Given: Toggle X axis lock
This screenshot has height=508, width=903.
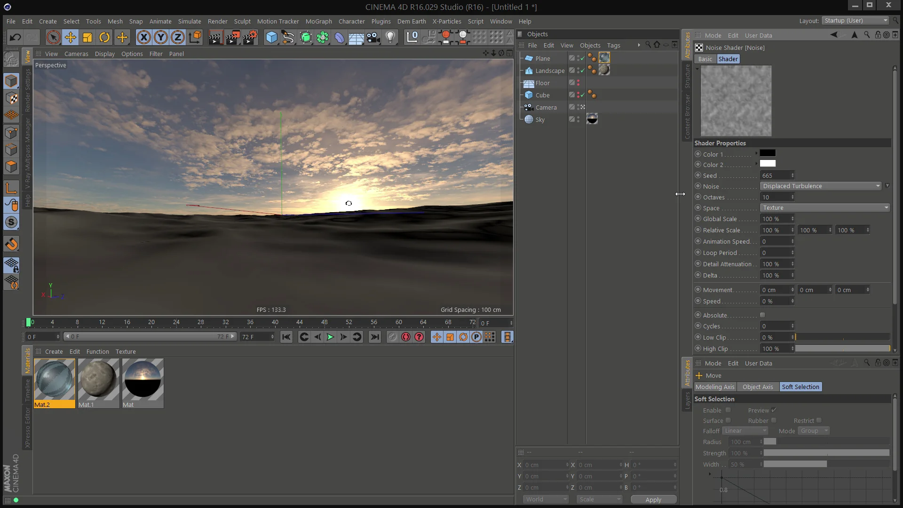Looking at the screenshot, I should pyautogui.click(x=144, y=37).
